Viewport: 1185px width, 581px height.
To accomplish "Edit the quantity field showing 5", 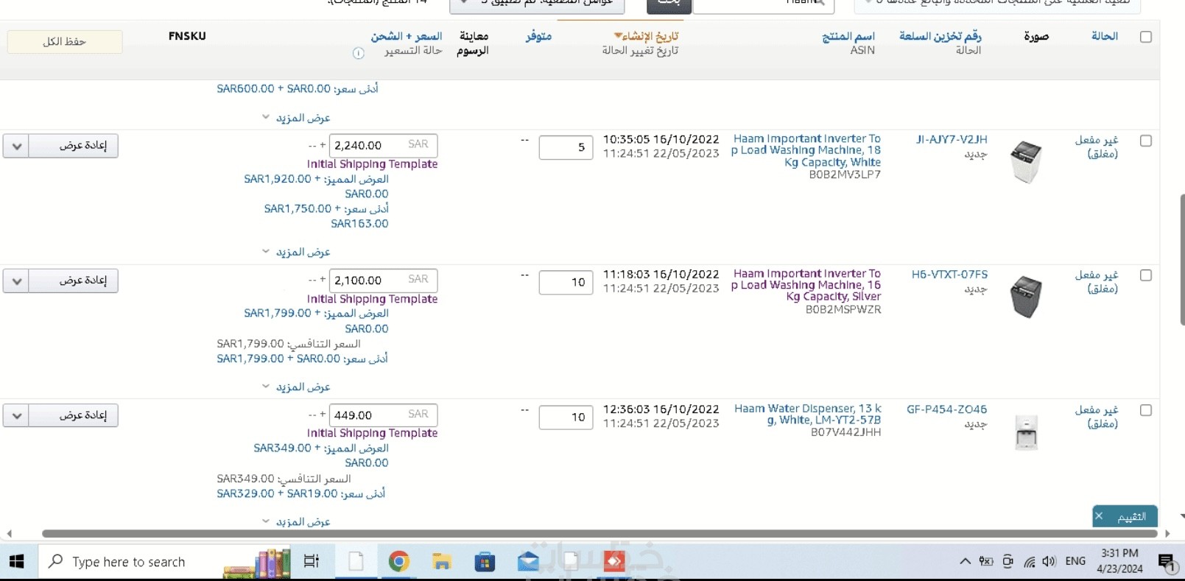I will (x=566, y=147).
